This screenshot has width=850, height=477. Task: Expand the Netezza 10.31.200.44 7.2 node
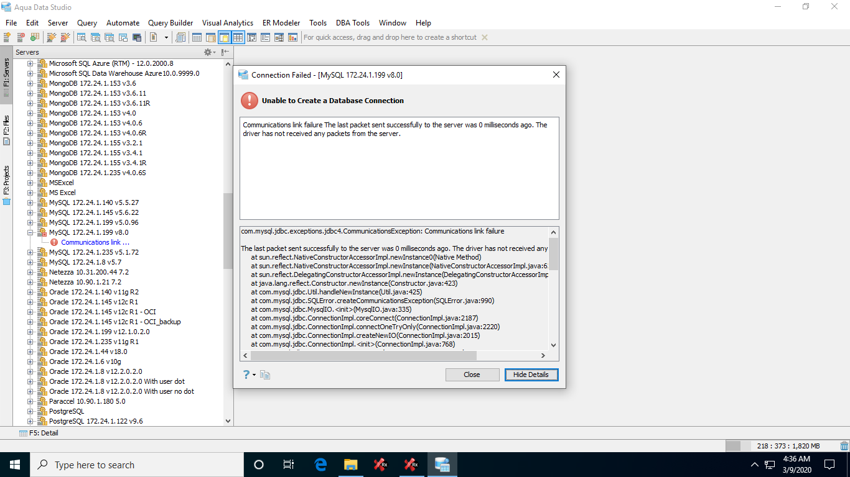click(30, 272)
